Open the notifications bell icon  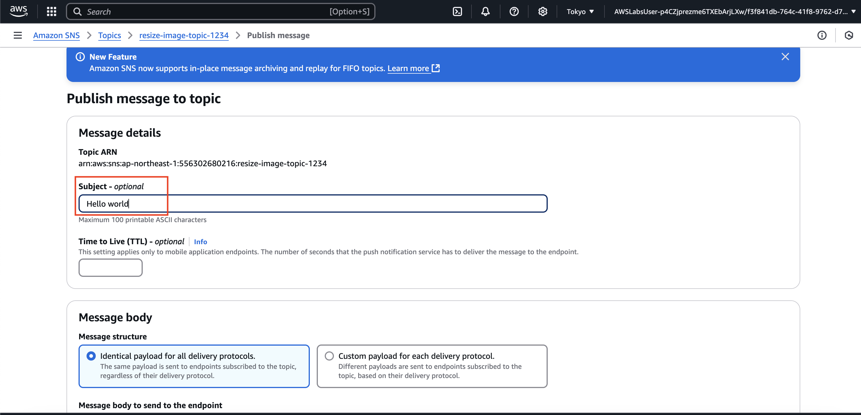click(485, 12)
